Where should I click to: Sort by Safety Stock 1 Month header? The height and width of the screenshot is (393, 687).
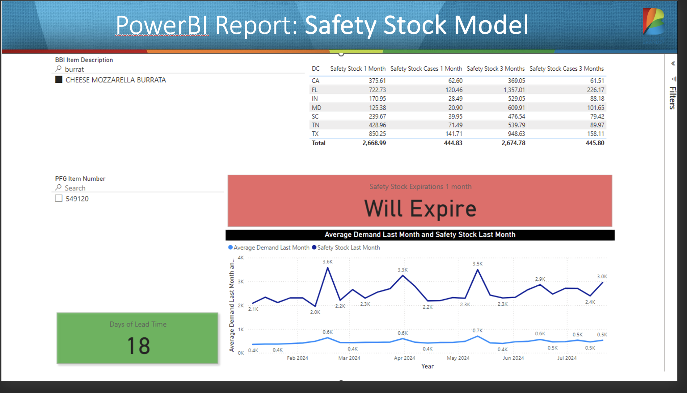point(358,68)
